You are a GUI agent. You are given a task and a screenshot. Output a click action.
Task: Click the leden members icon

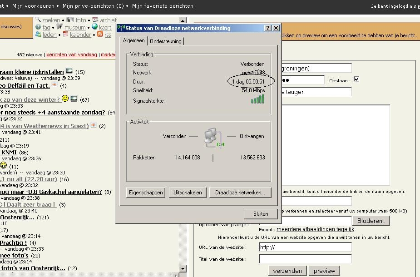click(39, 35)
